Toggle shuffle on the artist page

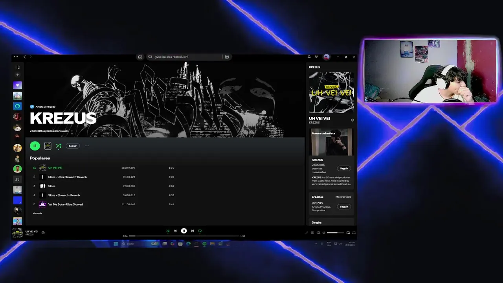(x=59, y=146)
